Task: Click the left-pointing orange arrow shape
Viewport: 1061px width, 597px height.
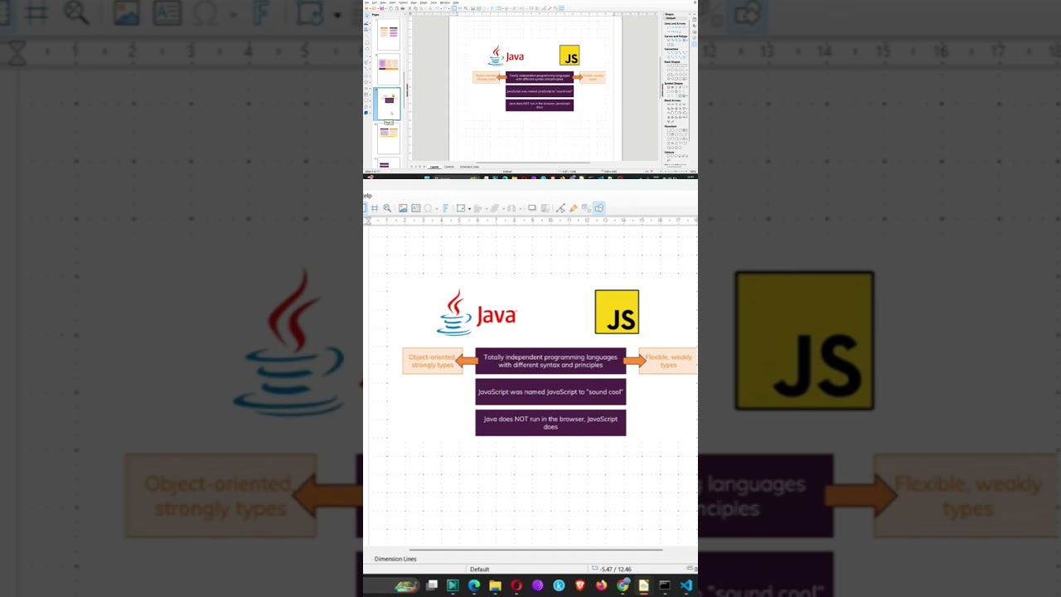Action: 467,360
